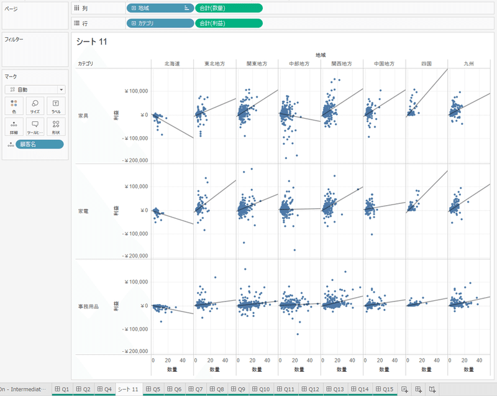Click the 数量 axis title under 北海道
Viewport: 497px width, 396px height.
(x=172, y=369)
